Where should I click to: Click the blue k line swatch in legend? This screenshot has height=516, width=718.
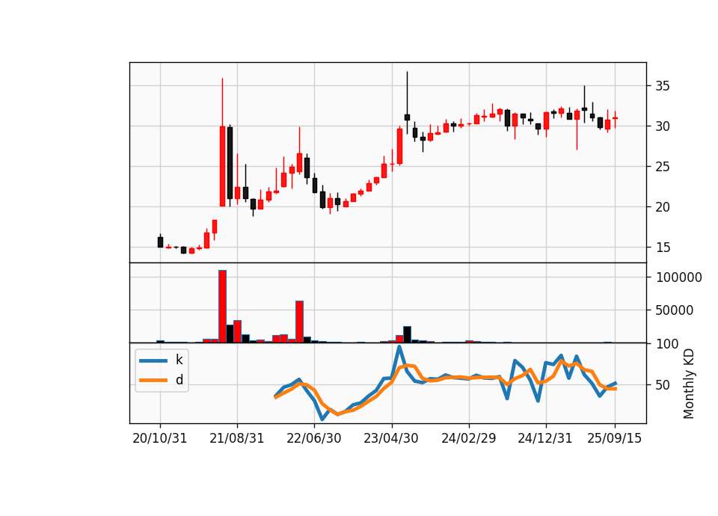[153, 360]
